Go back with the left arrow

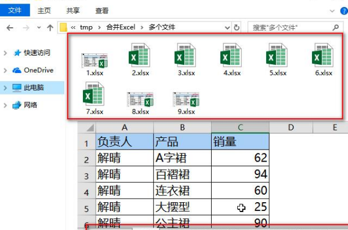point(10,28)
